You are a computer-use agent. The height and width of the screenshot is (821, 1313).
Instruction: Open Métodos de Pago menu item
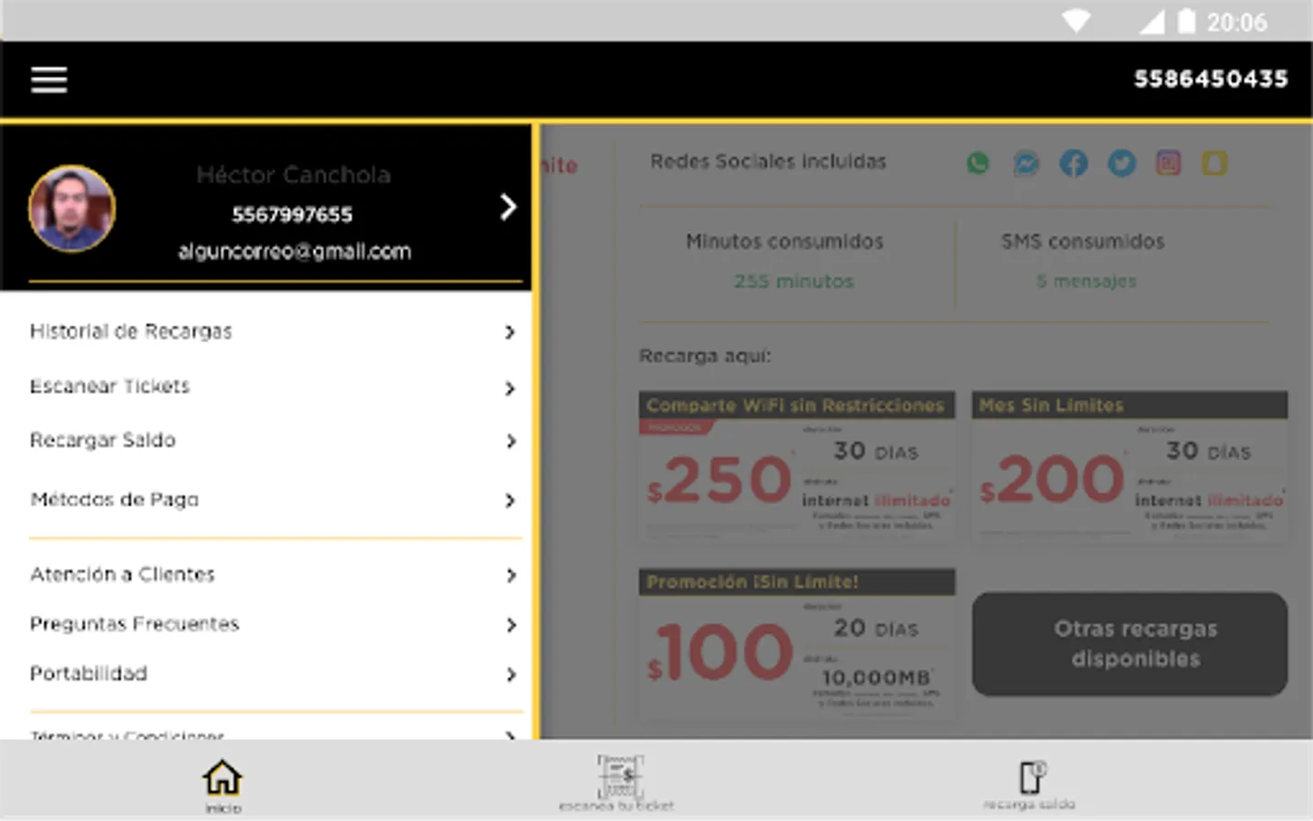265,500
